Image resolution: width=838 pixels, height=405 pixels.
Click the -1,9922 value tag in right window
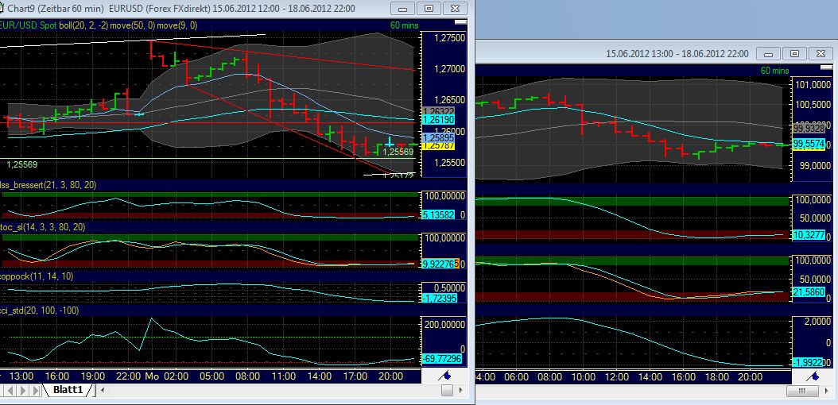pos(808,362)
